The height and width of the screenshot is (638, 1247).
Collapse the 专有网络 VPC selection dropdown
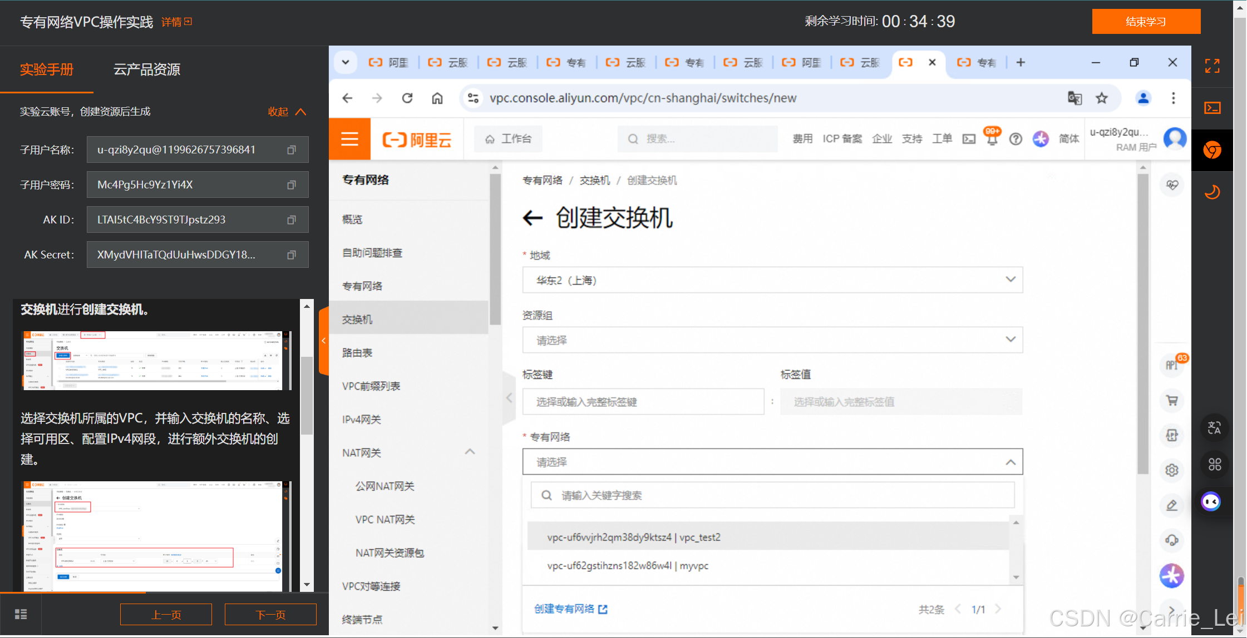click(772, 462)
